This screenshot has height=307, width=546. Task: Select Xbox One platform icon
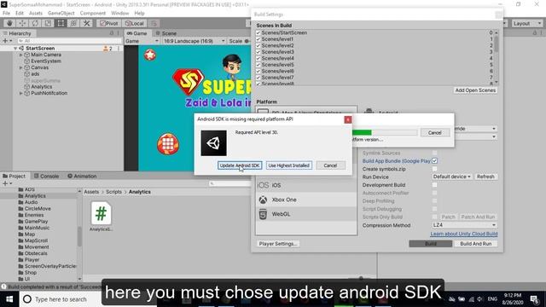coord(263,200)
